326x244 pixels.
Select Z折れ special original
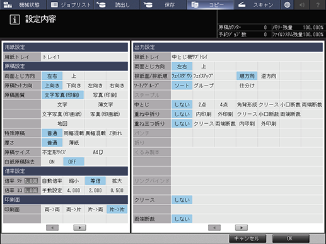coord(117,133)
